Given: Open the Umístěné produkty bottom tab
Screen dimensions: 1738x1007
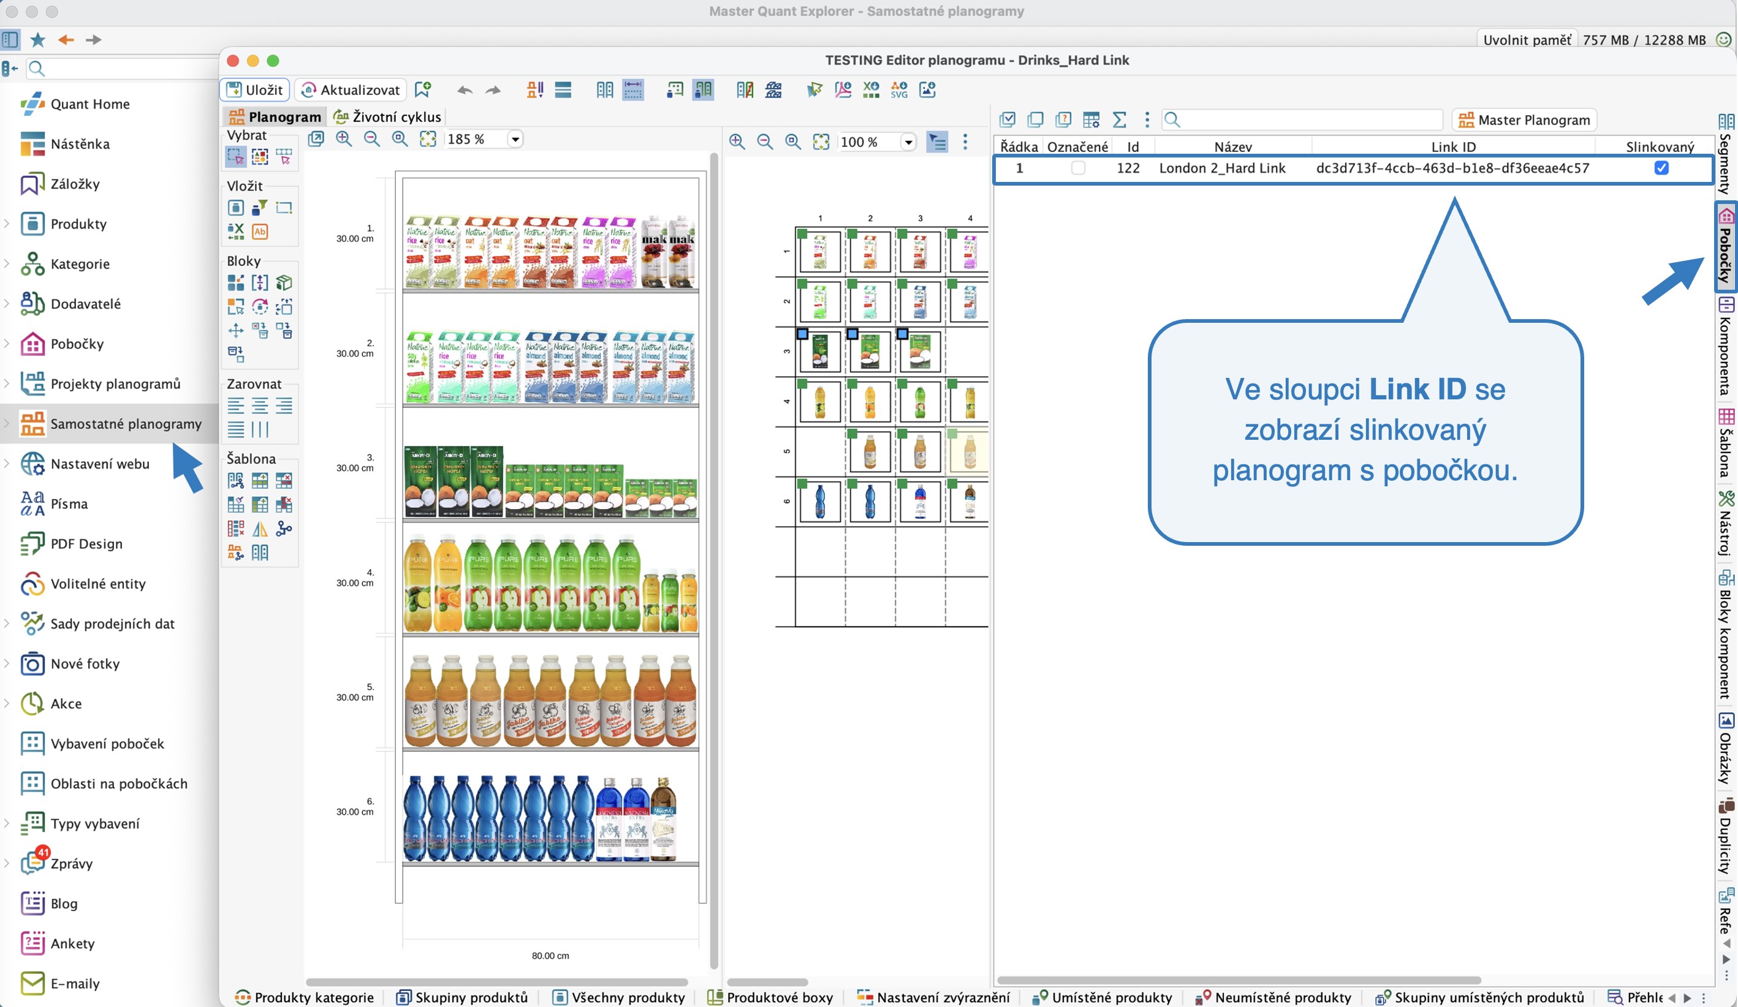Looking at the screenshot, I should (x=1102, y=997).
